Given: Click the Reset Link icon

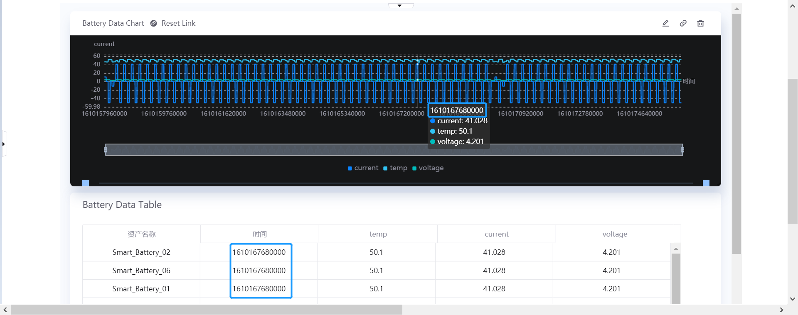Looking at the screenshot, I should pos(153,23).
